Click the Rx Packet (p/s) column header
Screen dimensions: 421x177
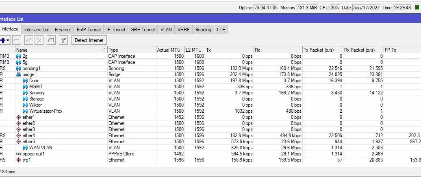(364, 50)
